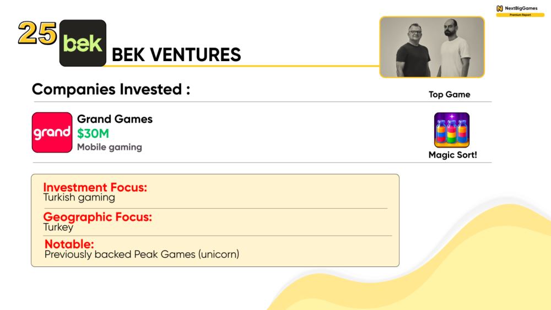Select the $30M investment amount
Viewport: 551px width, 310px height.
point(93,133)
